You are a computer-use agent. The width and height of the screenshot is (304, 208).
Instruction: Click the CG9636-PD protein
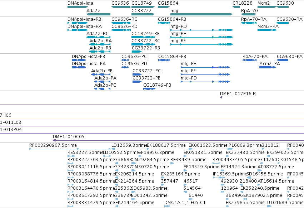(125, 67)
